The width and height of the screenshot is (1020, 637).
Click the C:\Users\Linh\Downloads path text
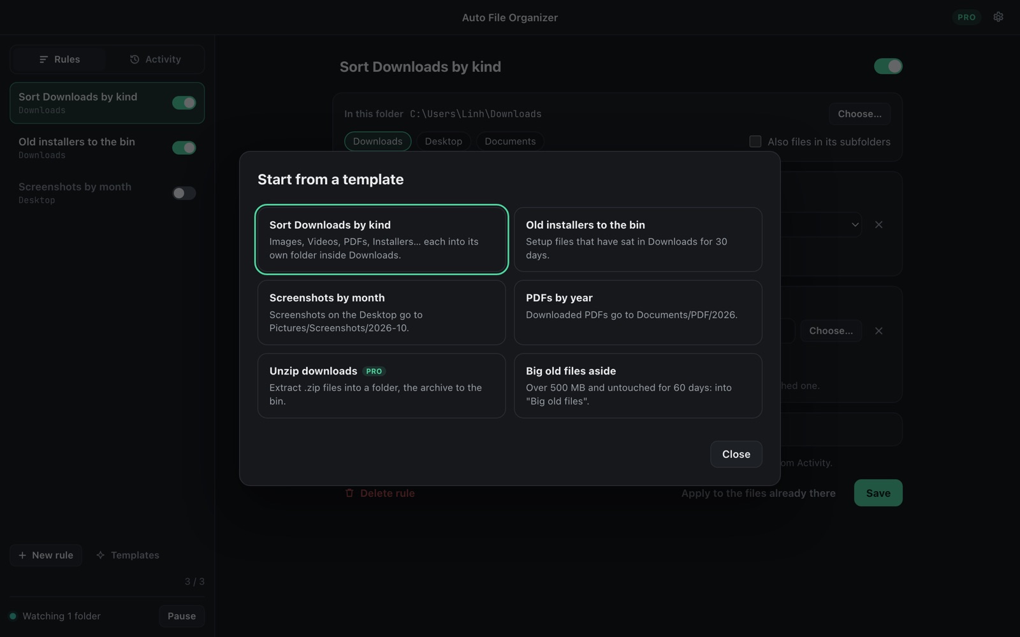coord(476,114)
